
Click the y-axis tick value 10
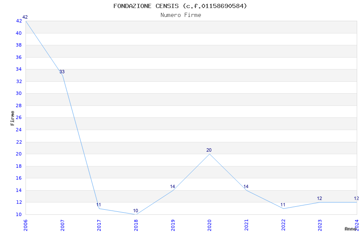tap(19, 214)
